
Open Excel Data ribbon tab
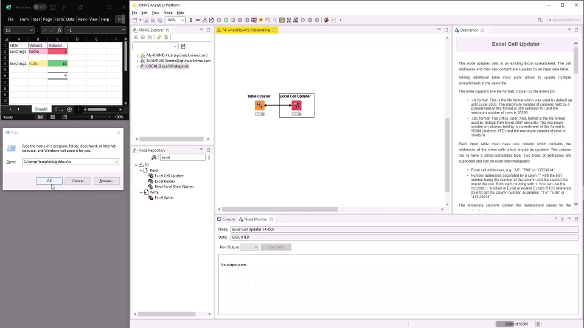[x=70, y=19]
